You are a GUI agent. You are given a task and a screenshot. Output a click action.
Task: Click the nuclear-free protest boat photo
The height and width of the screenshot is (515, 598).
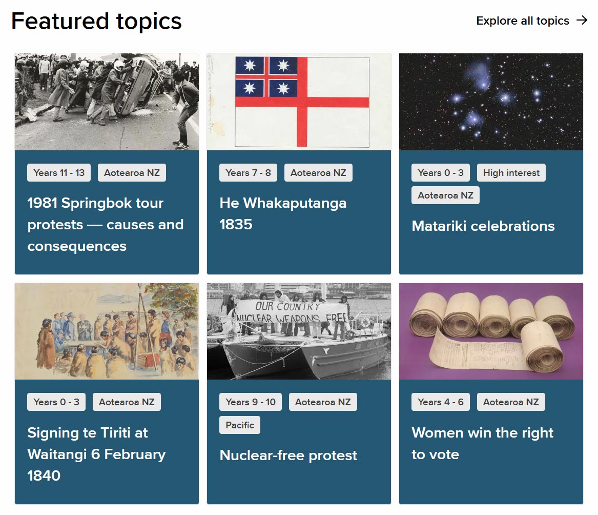(x=299, y=331)
